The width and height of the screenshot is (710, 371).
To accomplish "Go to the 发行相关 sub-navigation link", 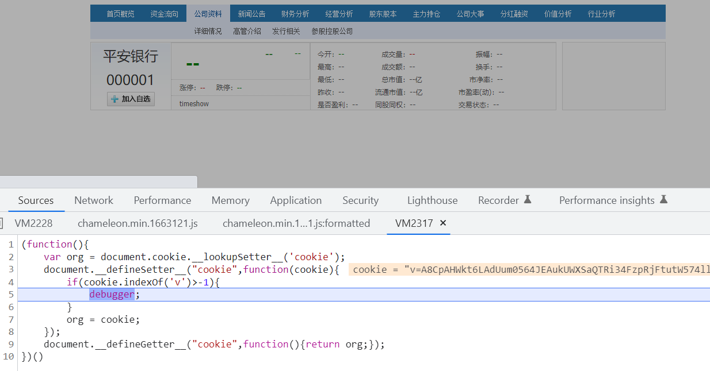I will click(x=286, y=31).
